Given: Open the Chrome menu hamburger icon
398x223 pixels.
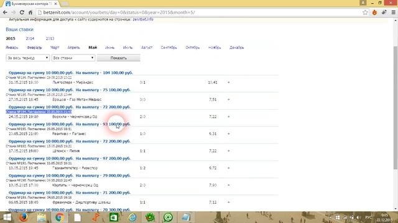Looking at the screenshot, I should (x=394, y=12).
